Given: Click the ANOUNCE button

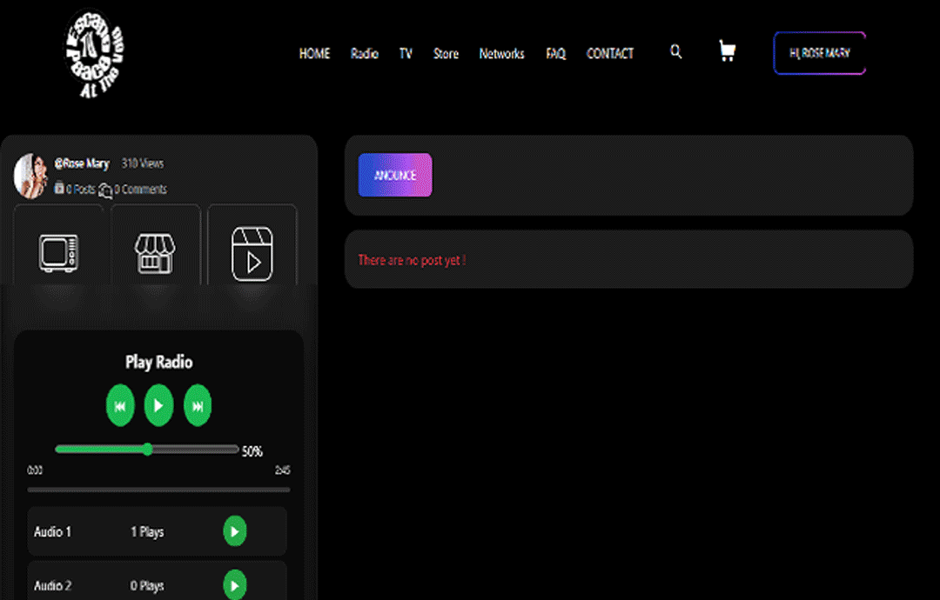Looking at the screenshot, I should (x=395, y=175).
